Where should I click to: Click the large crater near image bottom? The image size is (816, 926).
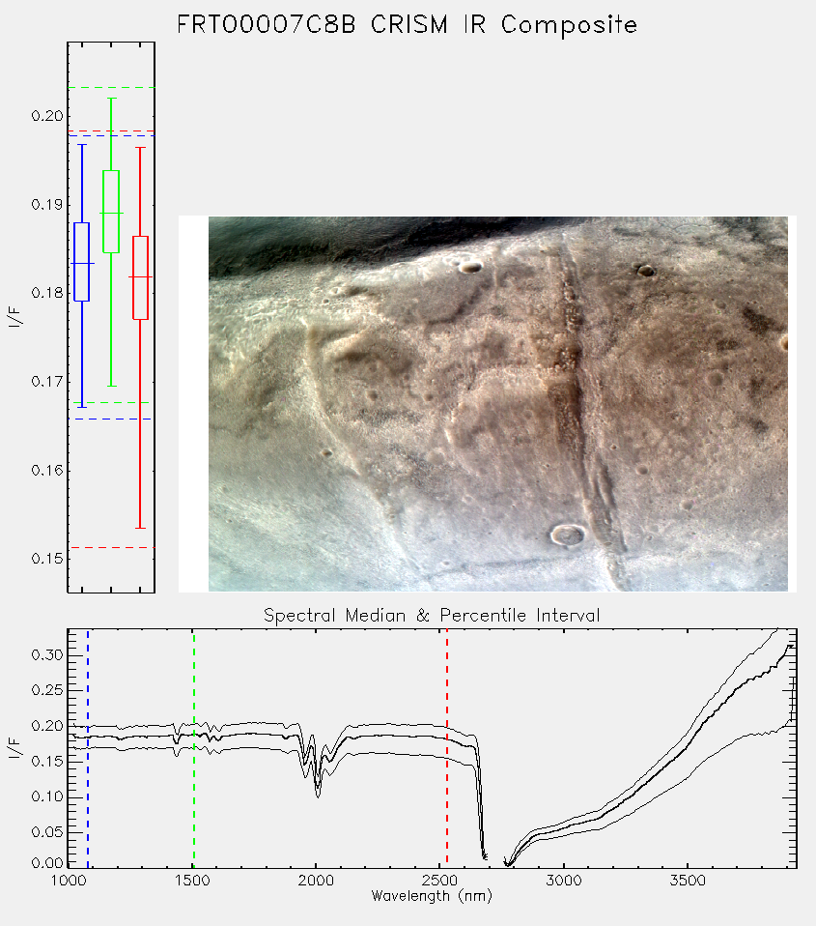click(x=568, y=535)
